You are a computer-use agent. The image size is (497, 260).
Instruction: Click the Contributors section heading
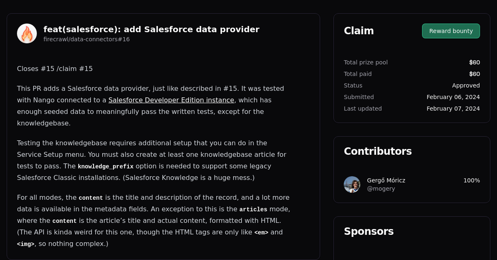pyautogui.click(x=378, y=151)
